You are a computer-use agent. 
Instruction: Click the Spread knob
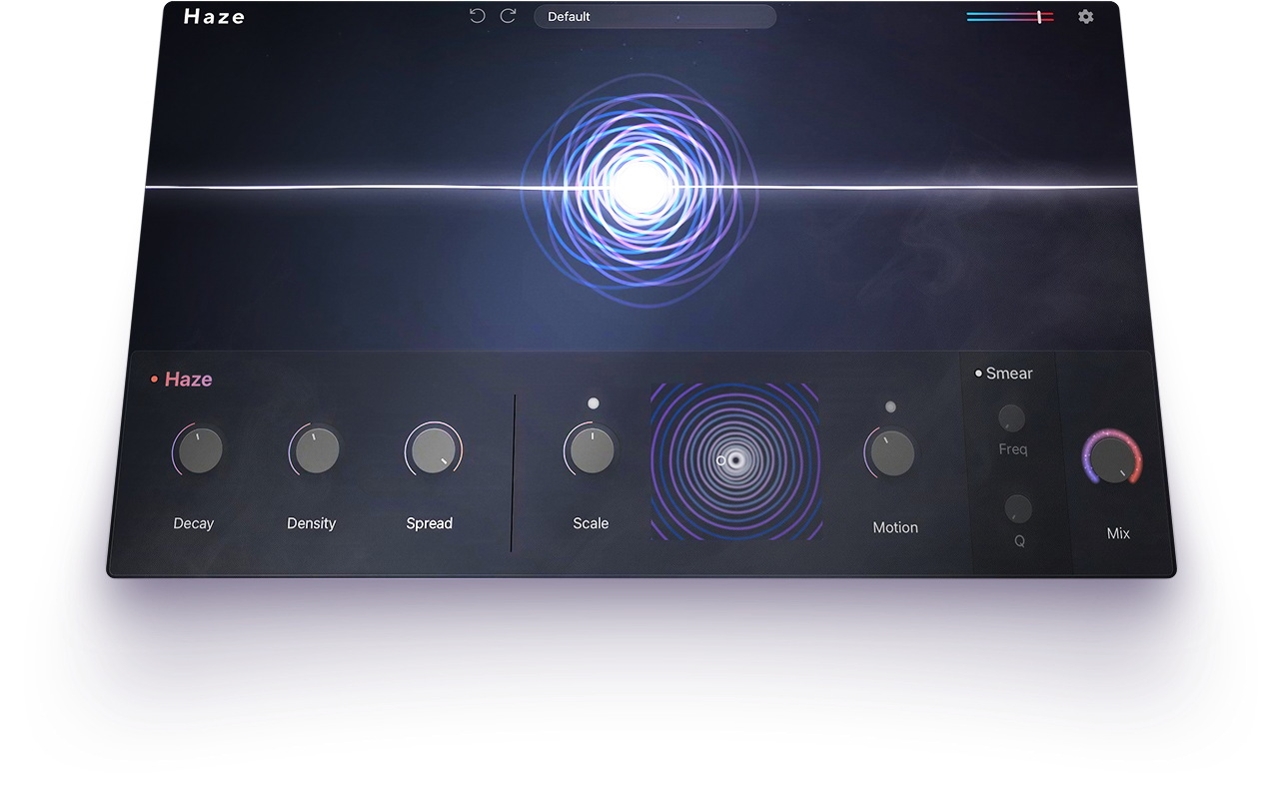pyautogui.click(x=433, y=450)
